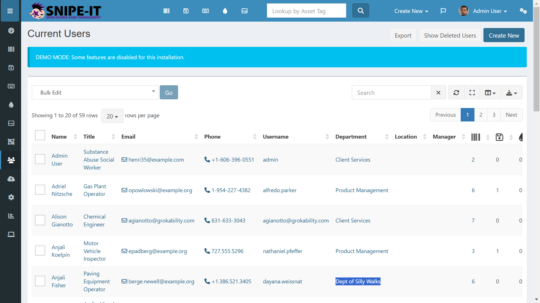540x303 pixels.
Task: Email henri35@example.com link
Action: pyautogui.click(x=156, y=160)
